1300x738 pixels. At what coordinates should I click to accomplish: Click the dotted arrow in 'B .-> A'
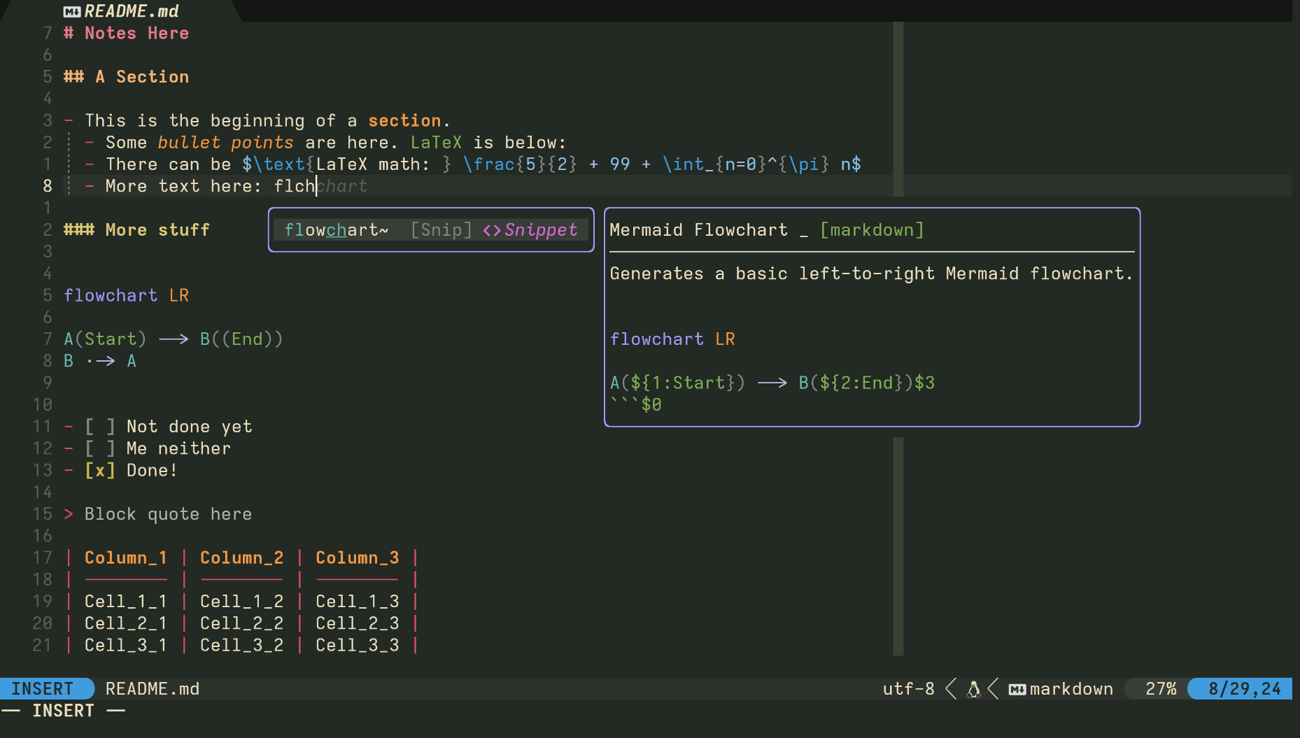coord(100,361)
